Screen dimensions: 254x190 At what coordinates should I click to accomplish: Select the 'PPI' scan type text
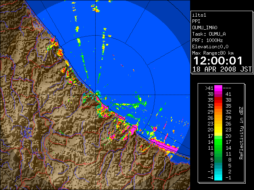click(196, 21)
